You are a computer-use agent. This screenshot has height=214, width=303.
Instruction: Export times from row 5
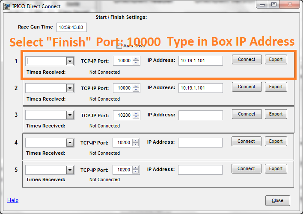pyautogui.click(x=276, y=169)
